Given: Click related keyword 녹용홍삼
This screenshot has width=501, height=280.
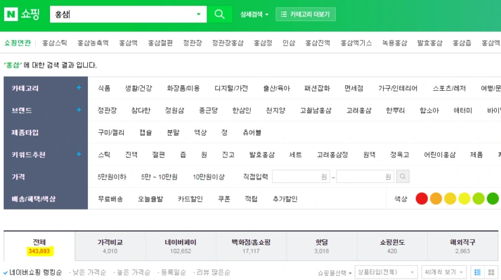Looking at the screenshot, I should 395,43.
